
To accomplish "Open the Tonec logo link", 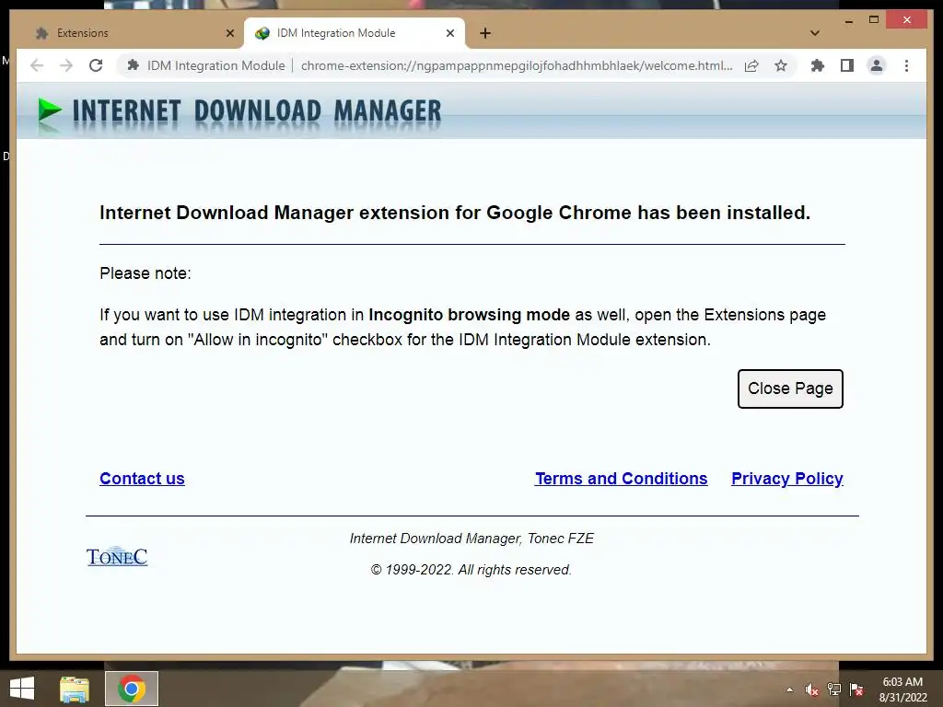I will coord(117,557).
